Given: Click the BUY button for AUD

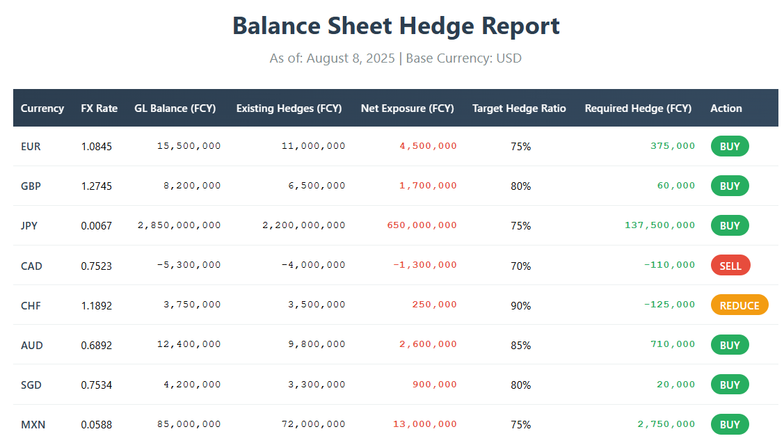Looking at the screenshot, I should tap(729, 344).
